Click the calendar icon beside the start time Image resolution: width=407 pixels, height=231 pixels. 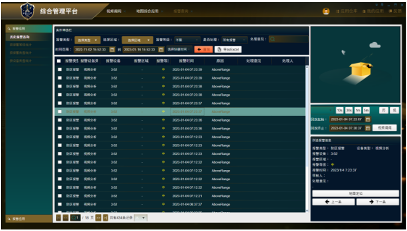(112, 50)
